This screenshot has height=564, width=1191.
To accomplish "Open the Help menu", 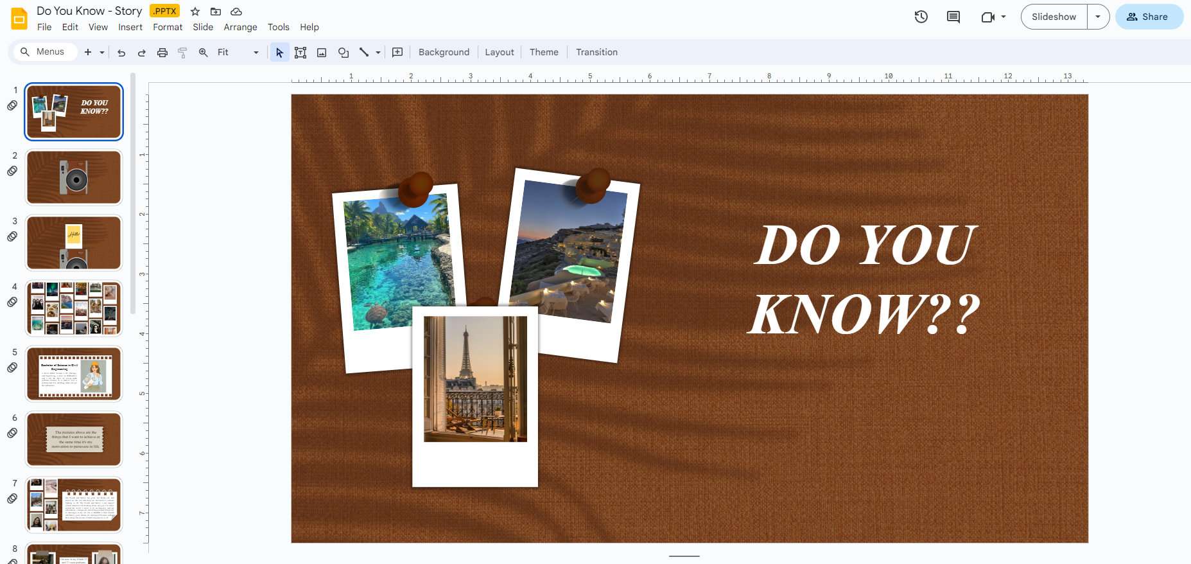I will coord(309,27).
